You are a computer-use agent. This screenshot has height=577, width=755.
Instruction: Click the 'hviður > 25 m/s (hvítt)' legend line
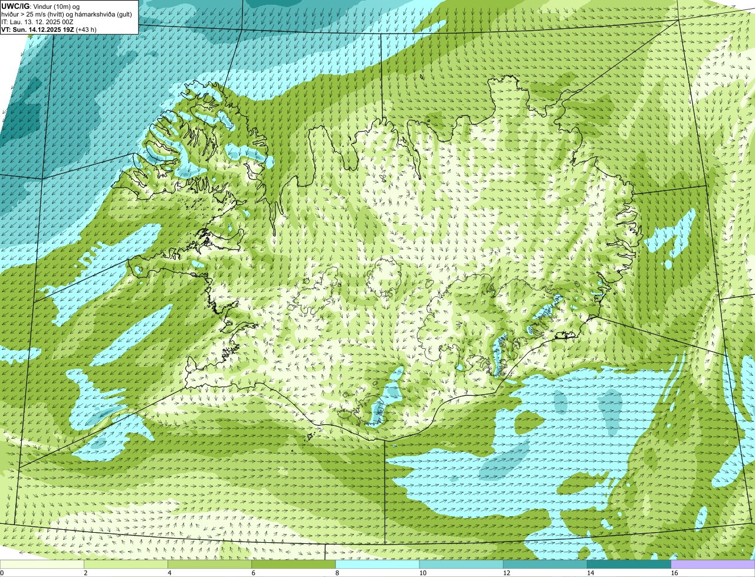tap(67, 14)
